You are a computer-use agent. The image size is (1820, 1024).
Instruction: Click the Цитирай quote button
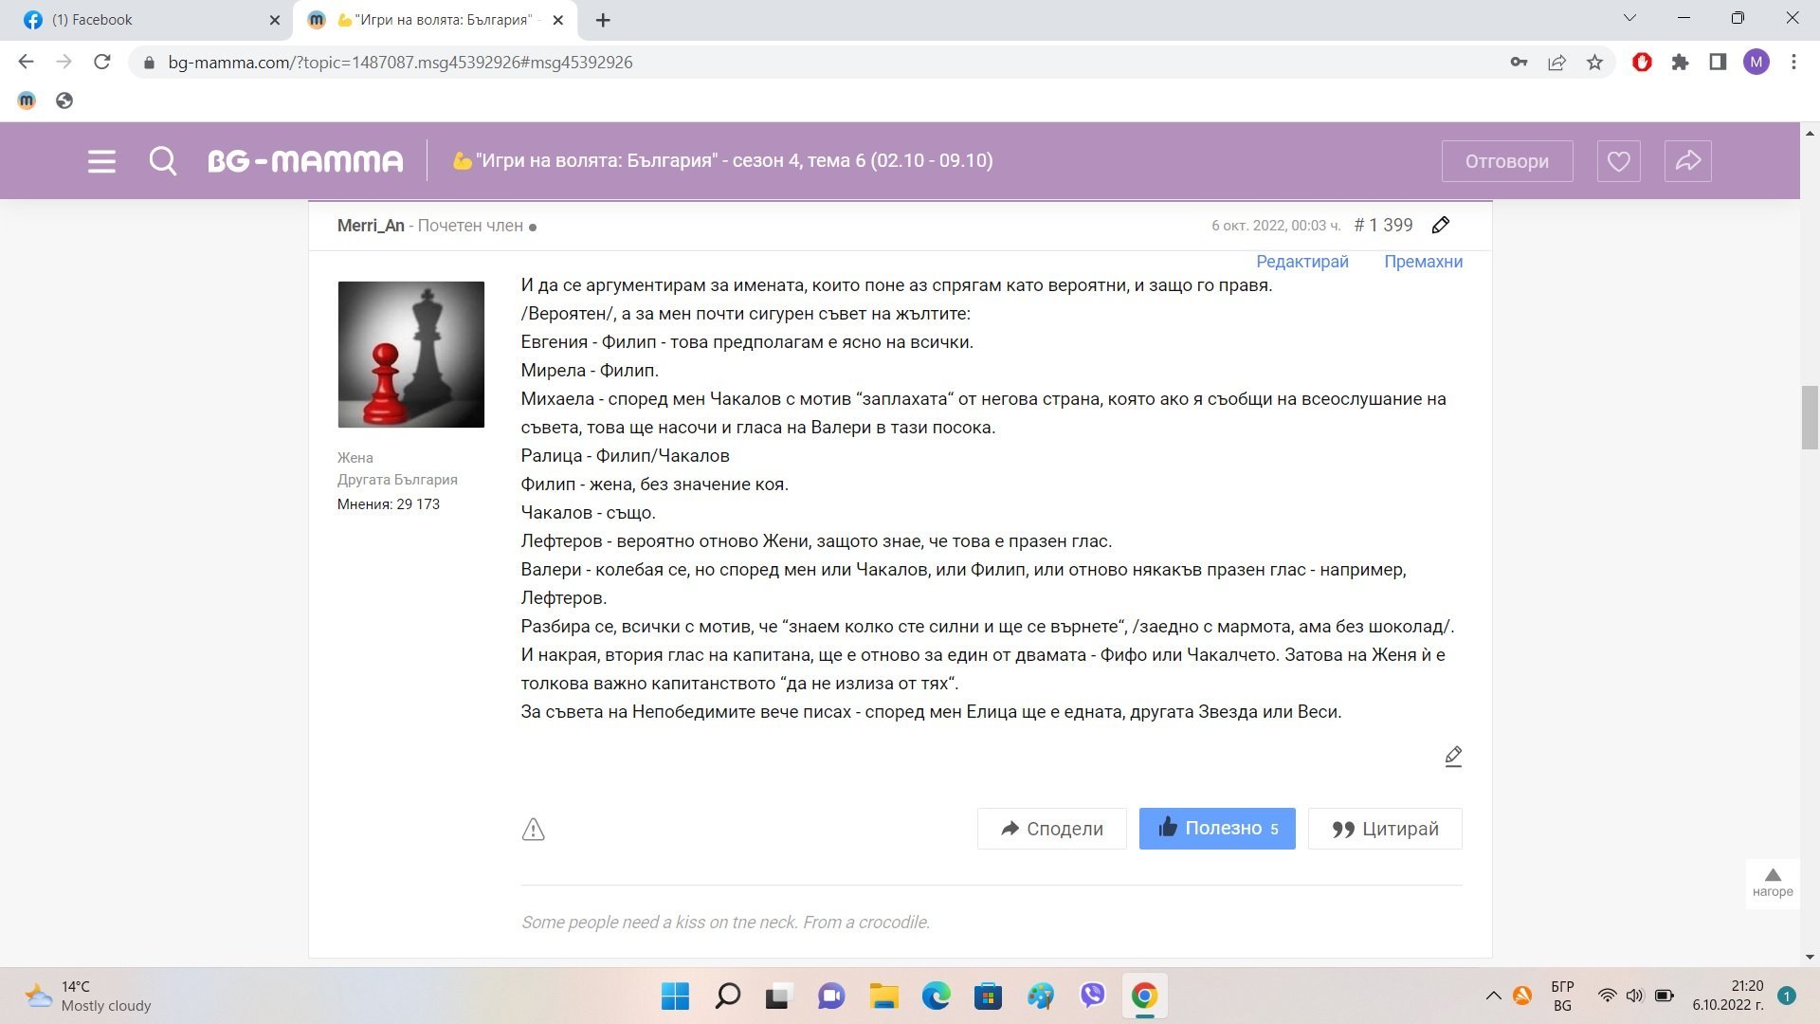pyautogui.click(x=1385, y=829)
